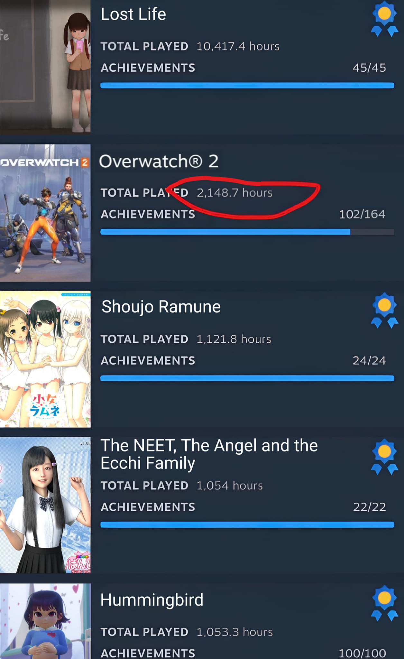Tap the Overwatch 2 partial achievements progress bar
Viewport: 404px width, 659px height.
(x=247, y=232)
